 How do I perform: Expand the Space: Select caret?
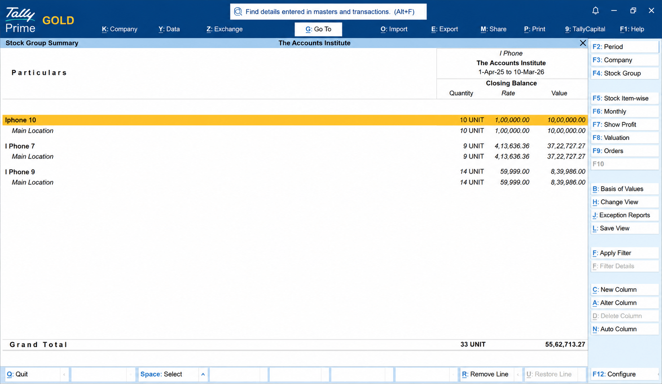tap(203, 374)
